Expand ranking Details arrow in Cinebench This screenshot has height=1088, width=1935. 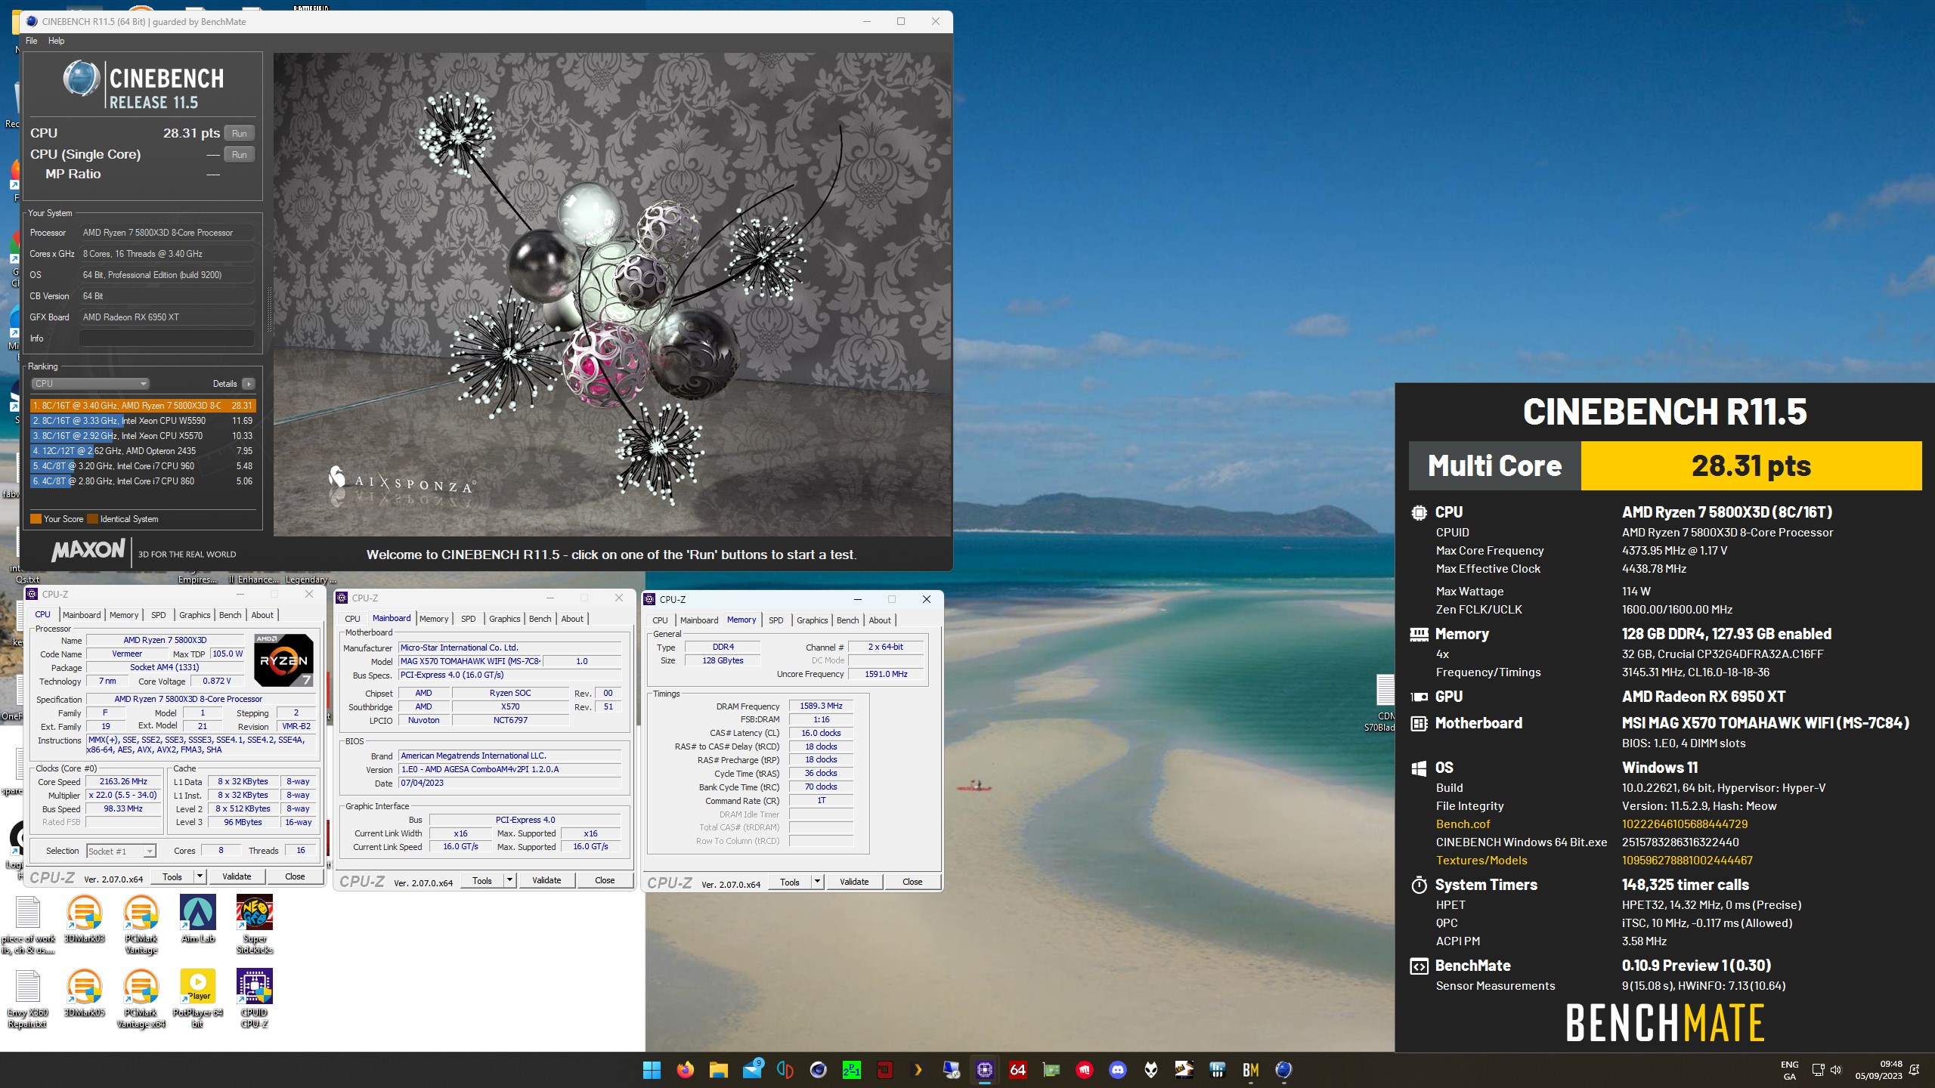click(248, 384)
